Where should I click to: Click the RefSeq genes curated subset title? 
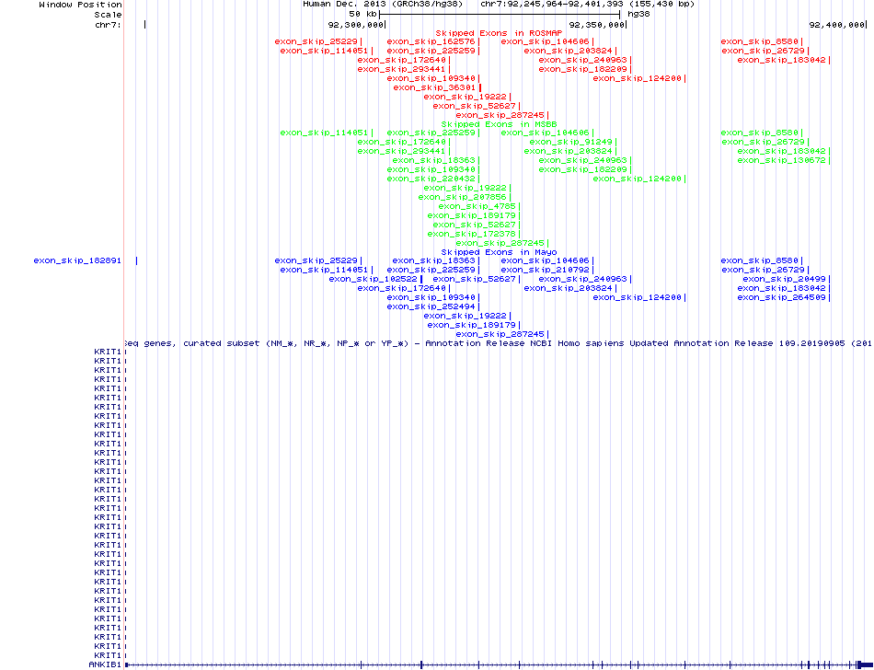(x=497, y=342)
